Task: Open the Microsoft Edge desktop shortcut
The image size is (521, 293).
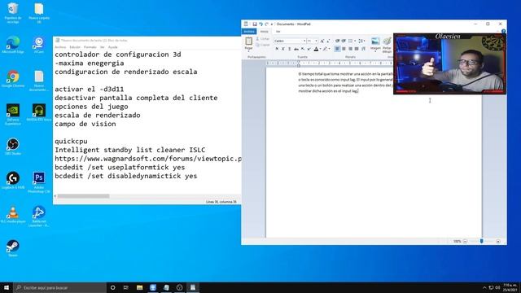Action: tap(13, 46)
